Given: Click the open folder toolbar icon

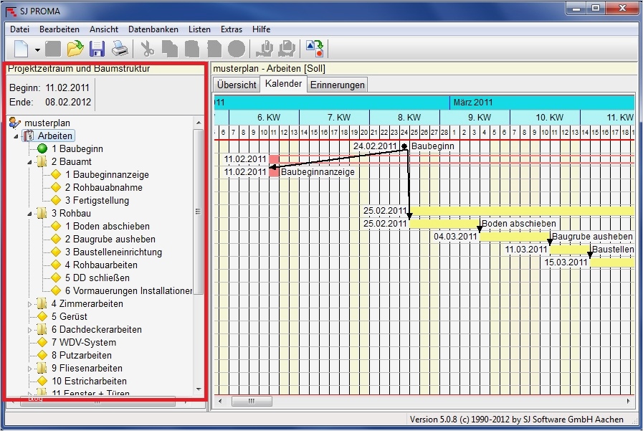Looking at the screenshot, I should pos(75,49).
